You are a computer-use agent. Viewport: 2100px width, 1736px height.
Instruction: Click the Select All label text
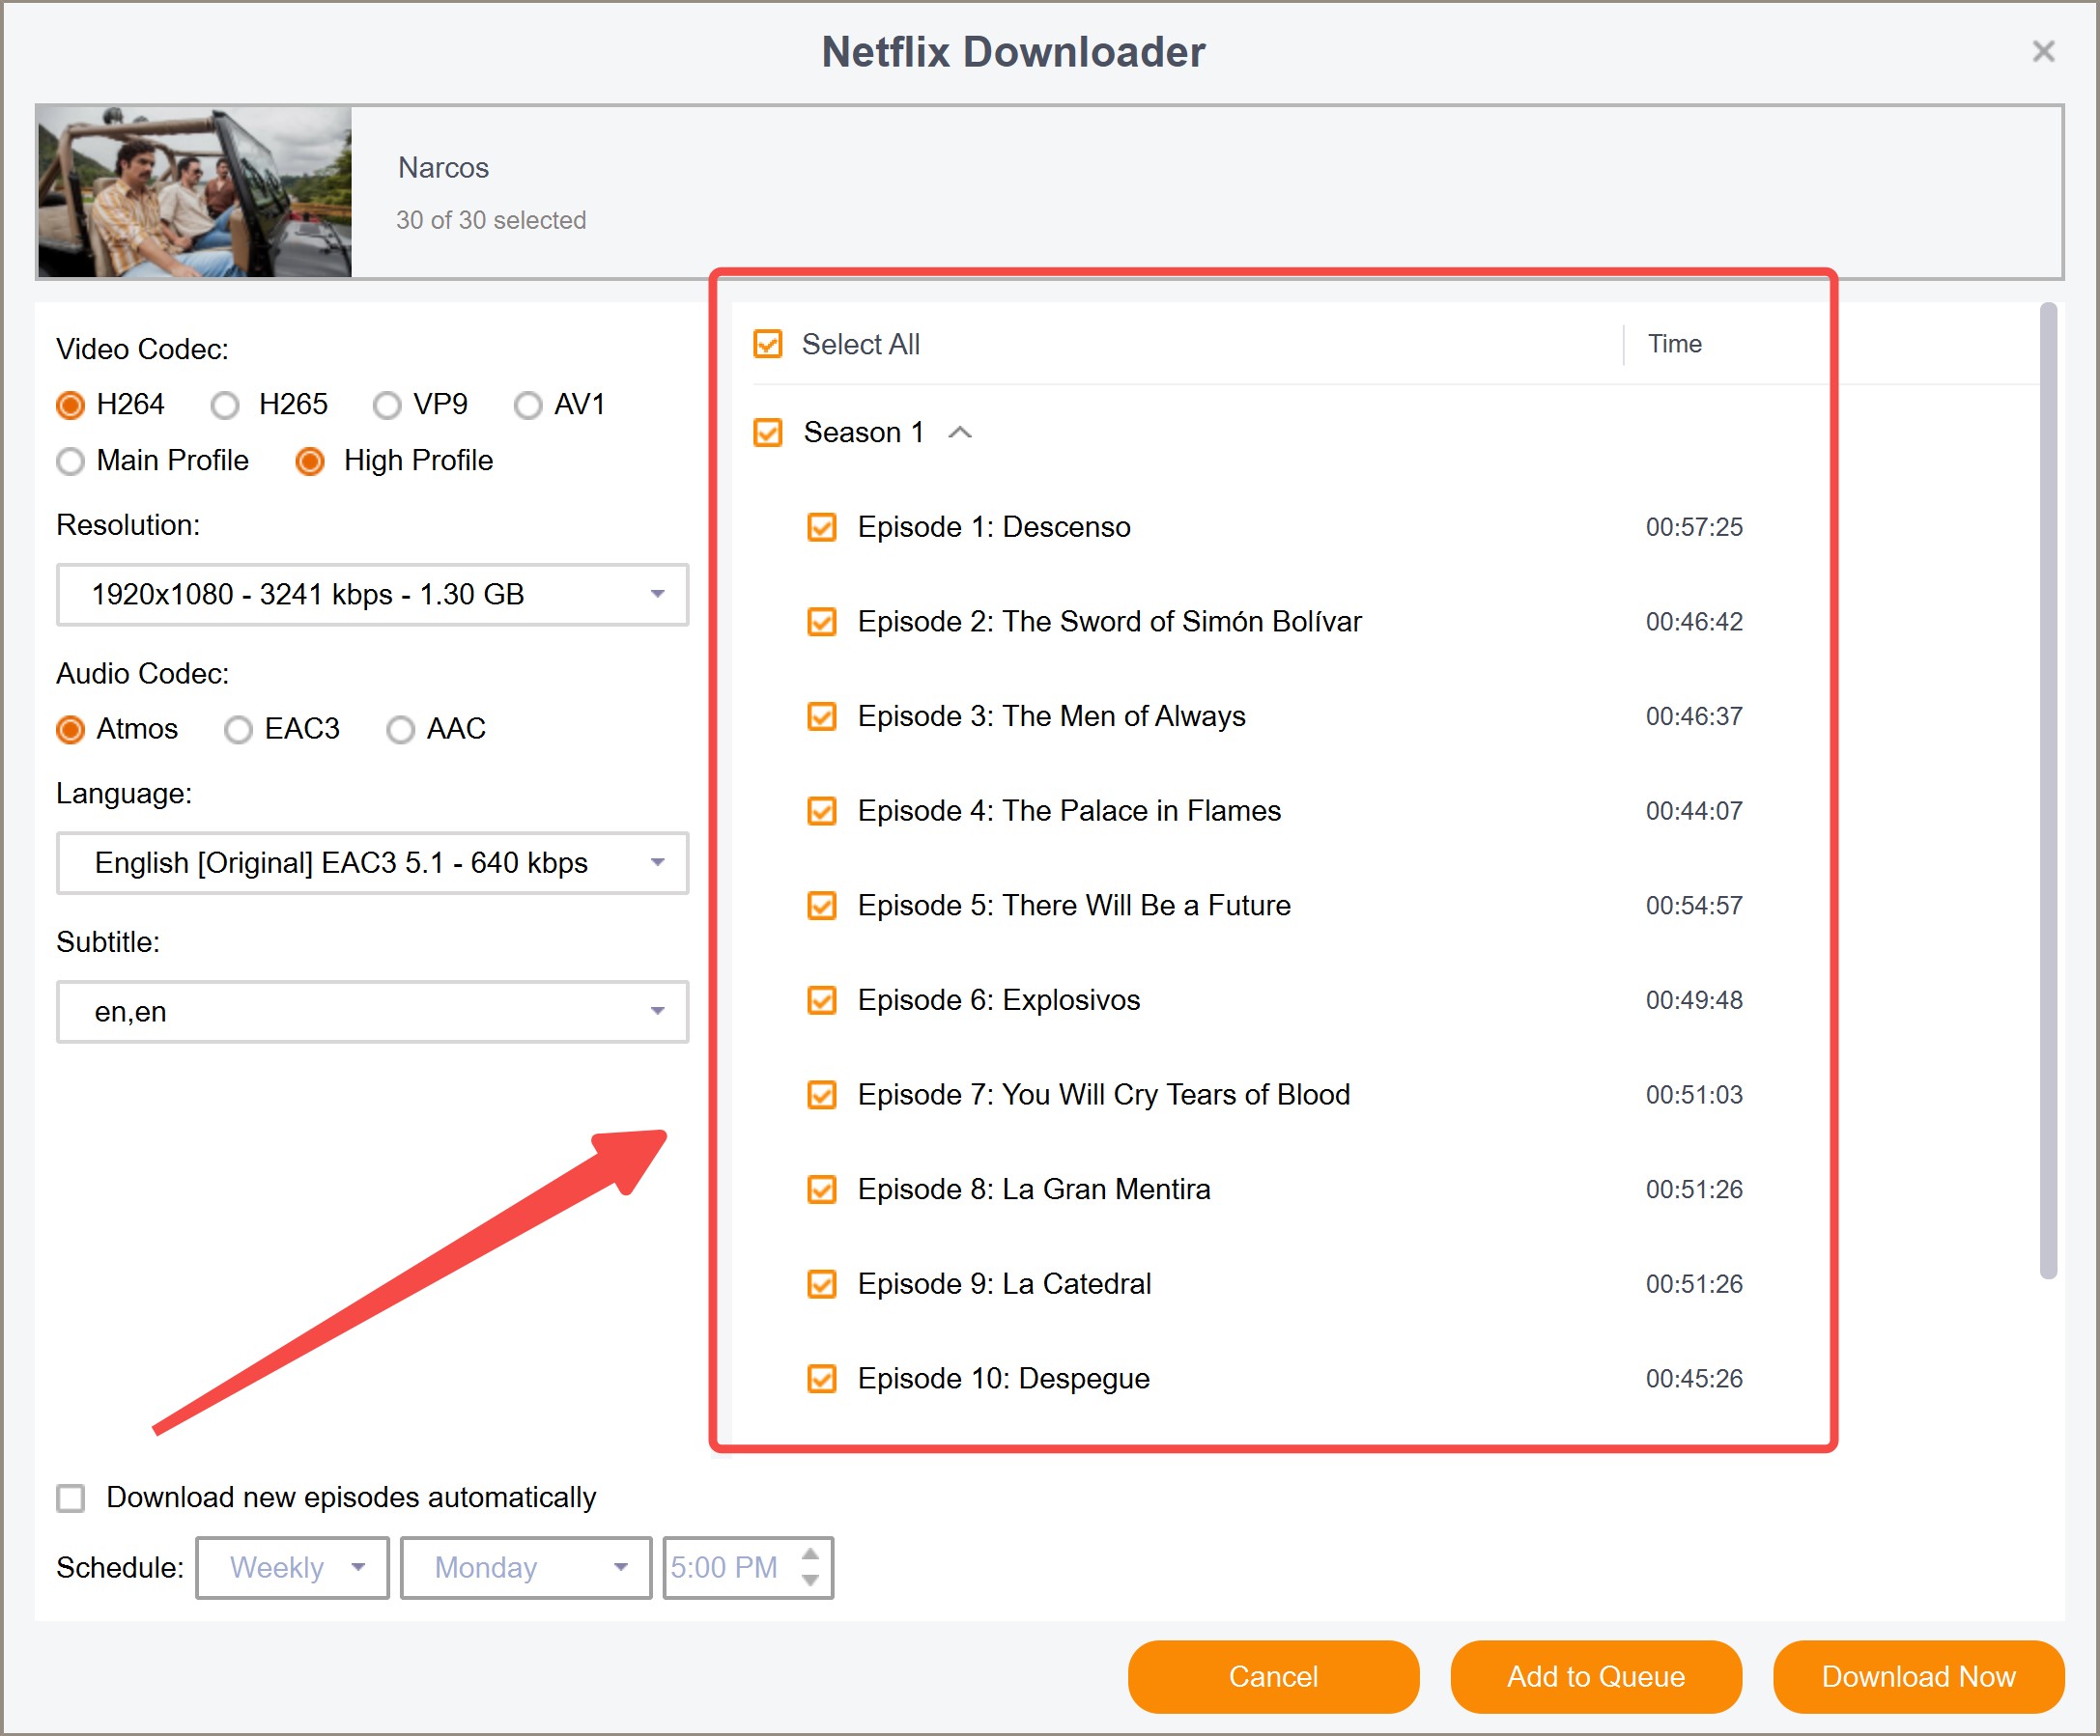(860, 344)
